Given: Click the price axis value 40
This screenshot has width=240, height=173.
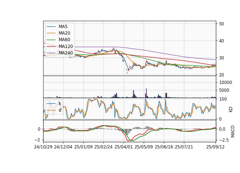Looking at the screenshot, I should [221, 41].
